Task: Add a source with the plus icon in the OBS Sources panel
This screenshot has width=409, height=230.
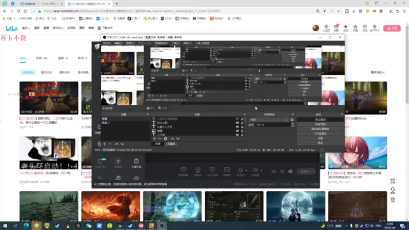Action: pos(154,139)
